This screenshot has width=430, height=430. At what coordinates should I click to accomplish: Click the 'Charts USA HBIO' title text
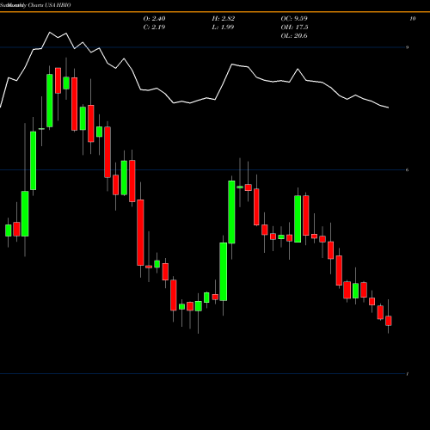tap(49, 5)
